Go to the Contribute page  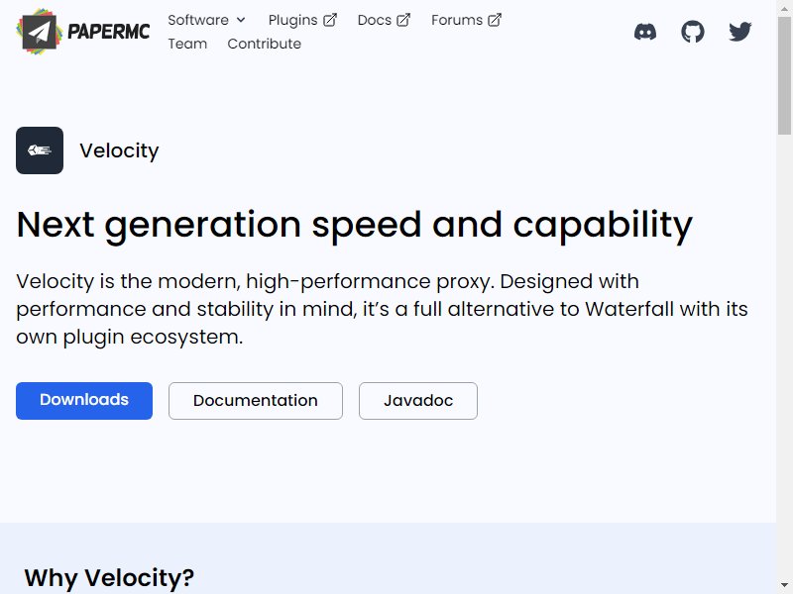[264, 44]
